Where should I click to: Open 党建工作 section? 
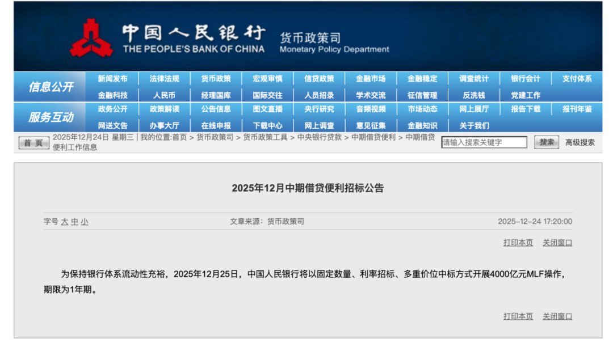coord(526,95)
